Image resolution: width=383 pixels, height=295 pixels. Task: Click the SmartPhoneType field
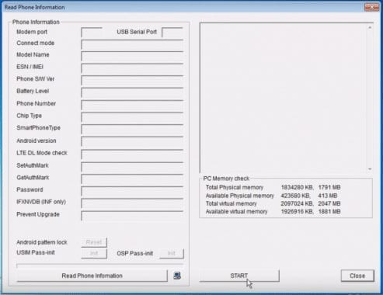[132, 129]
